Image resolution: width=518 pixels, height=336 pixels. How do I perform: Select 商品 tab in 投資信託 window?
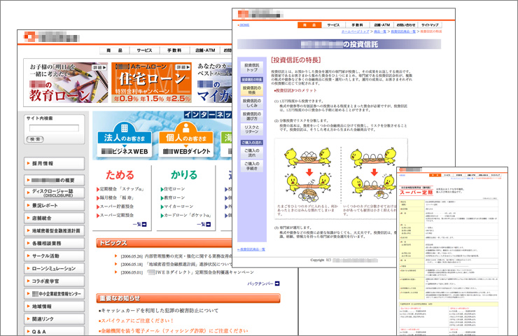pos(309,24)
